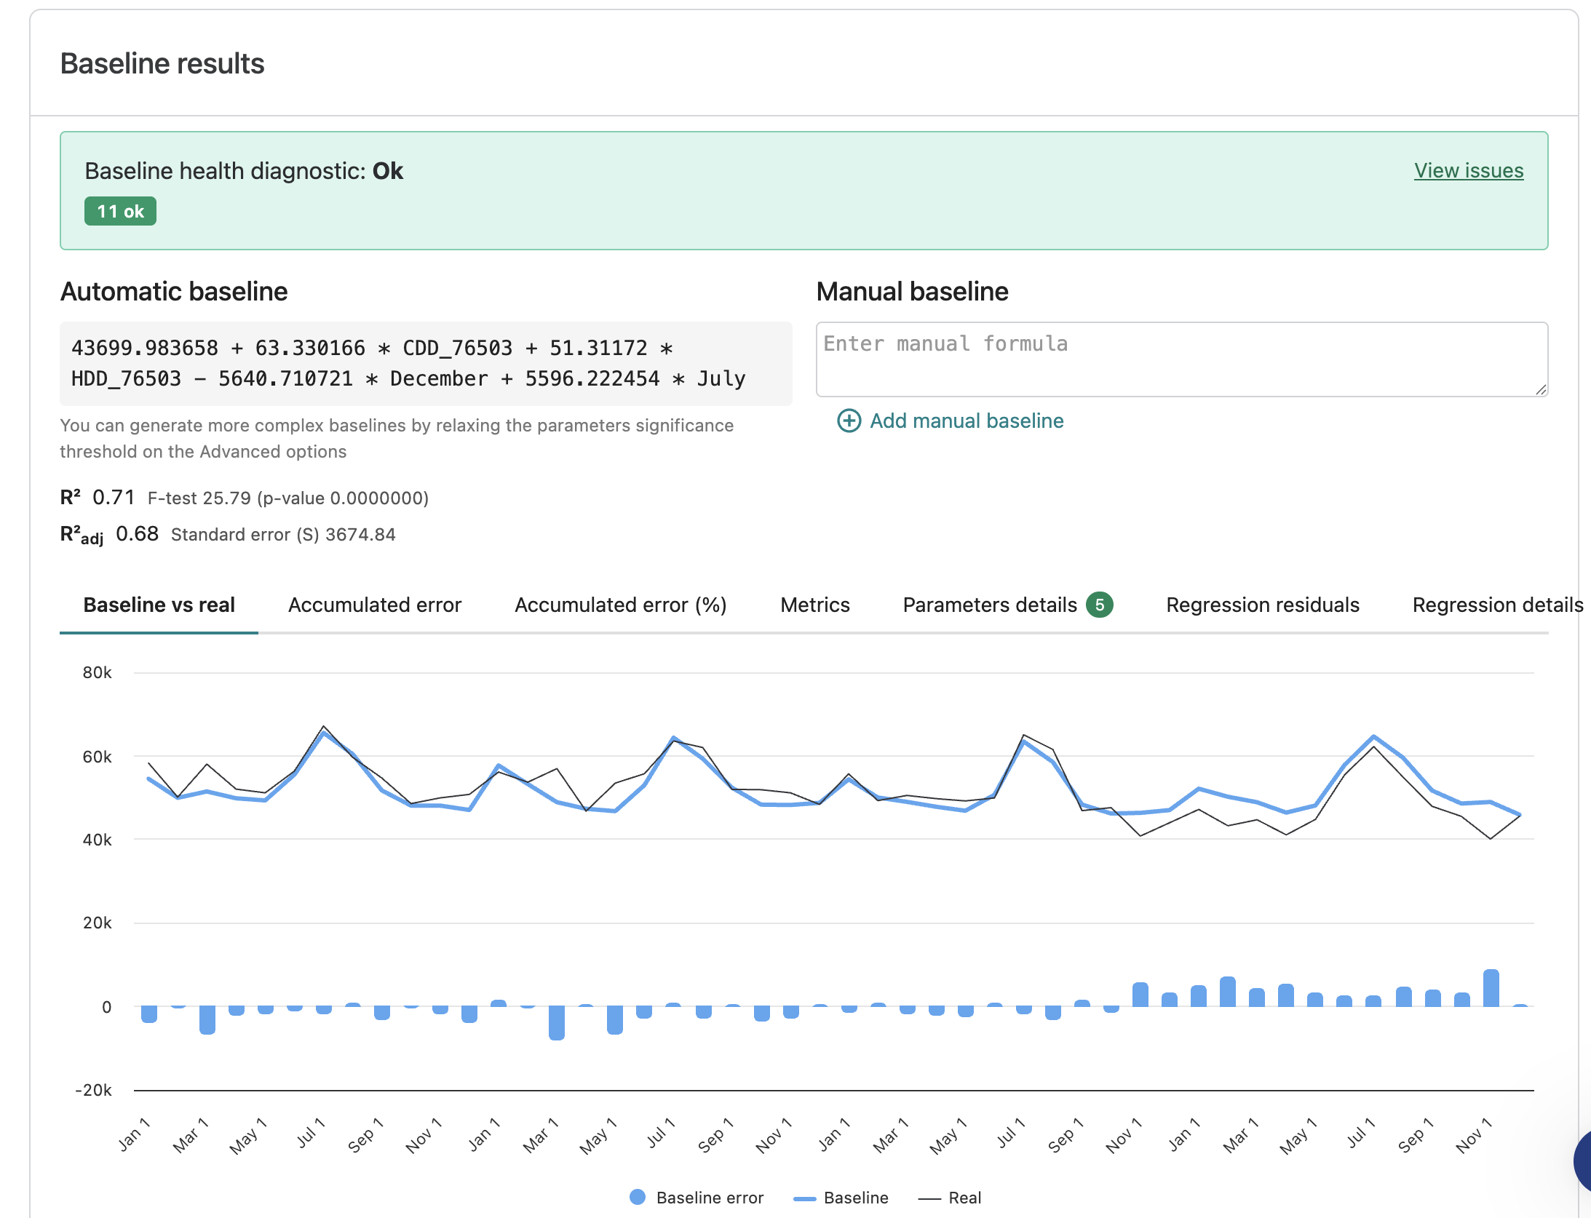Click the automatic baseline formula box
The height and width of the screenshot is (1218, 1591).
pyautogui.click(x=426, y=364)
